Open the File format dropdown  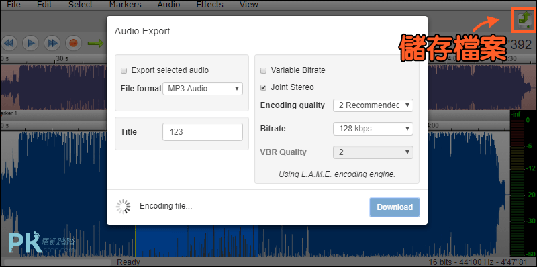click(203, 89)
